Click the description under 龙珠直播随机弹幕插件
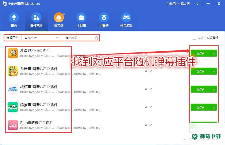 click(x=61, y=74)
